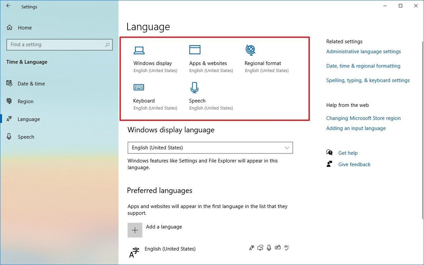Click the handwriting icon beside English (United States)

point(278,247)
